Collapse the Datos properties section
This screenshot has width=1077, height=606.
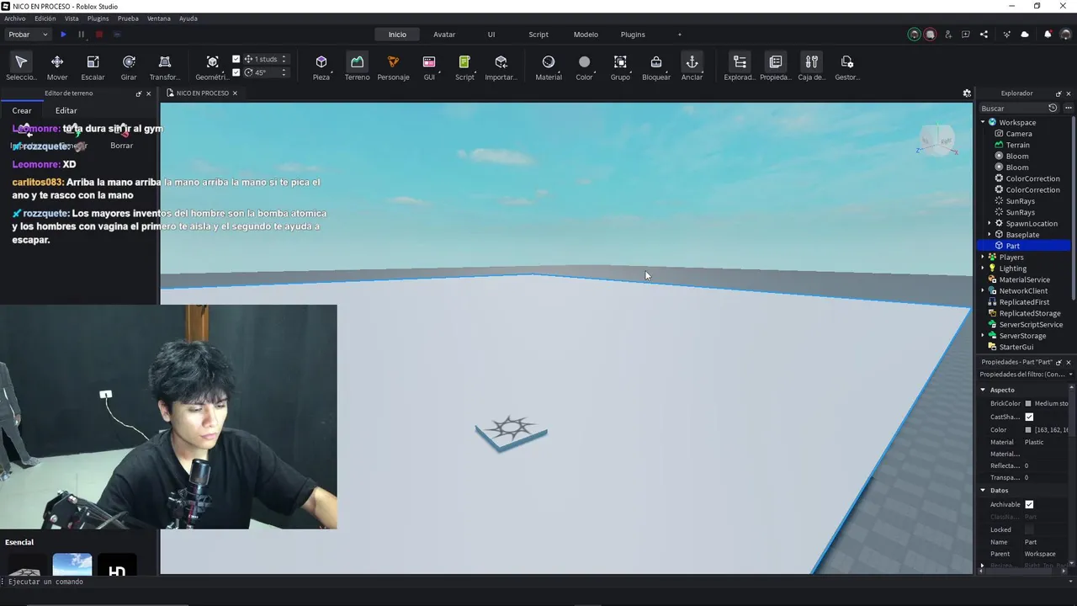click(x=983, y=490)
